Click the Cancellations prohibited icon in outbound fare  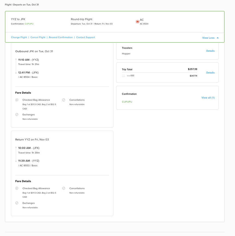click(x=64, y=100)
